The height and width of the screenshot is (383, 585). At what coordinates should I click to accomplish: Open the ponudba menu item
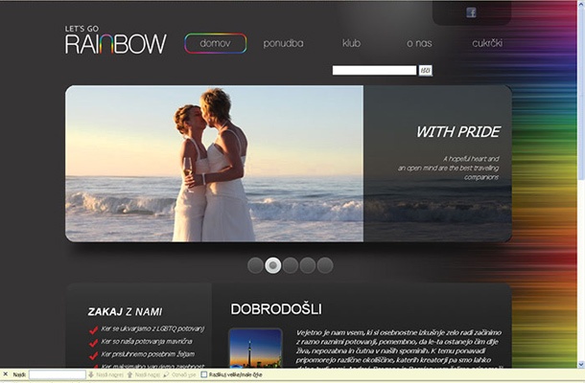click(x=283, y=43)
